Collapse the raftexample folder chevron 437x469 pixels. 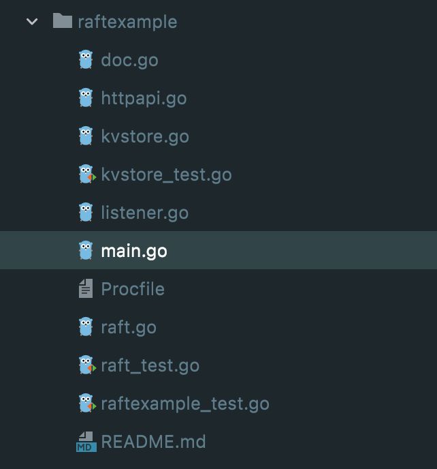coord(32,22)
